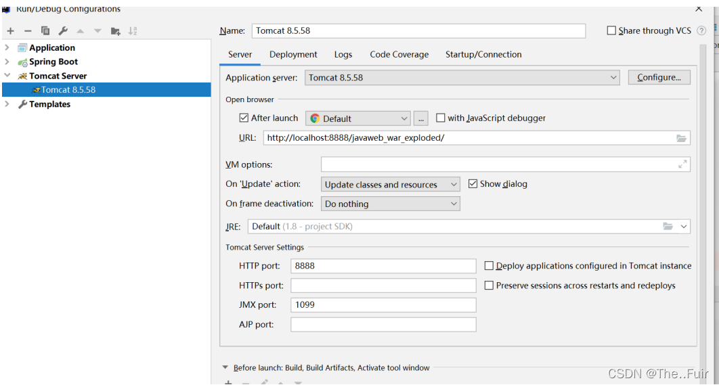719x385 pixels.
Task: Copy configuration icon in toolbar
Action: pos(45,31)
